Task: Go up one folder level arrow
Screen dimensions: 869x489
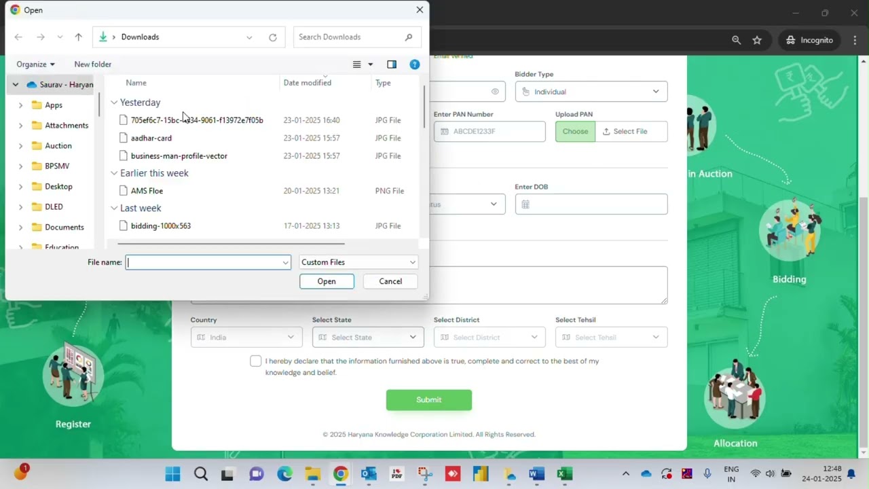Action: 78,37
